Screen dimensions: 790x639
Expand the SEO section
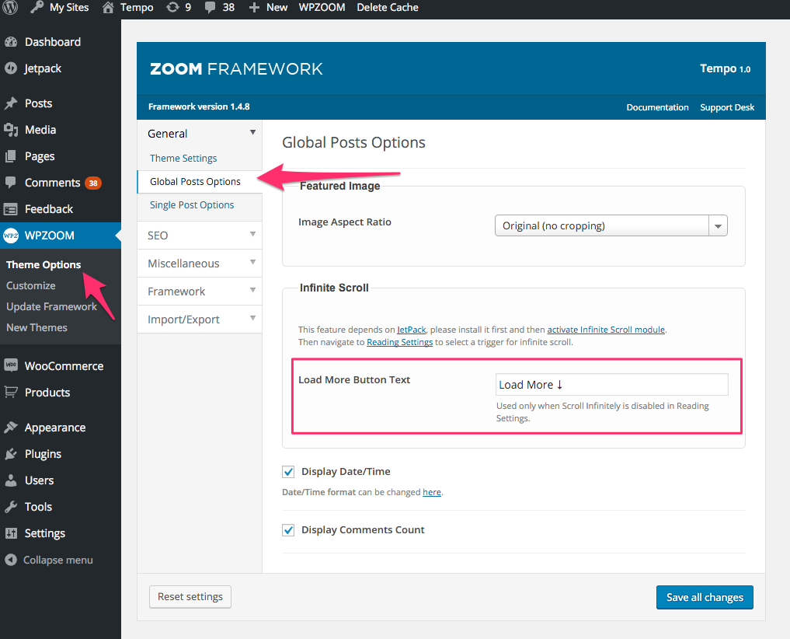click(200, 235)
